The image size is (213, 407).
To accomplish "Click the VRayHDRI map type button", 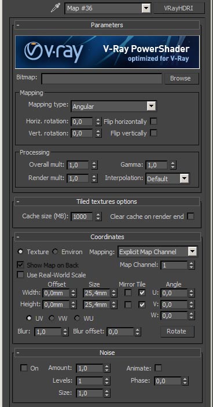I will click(x=179, y=8).
